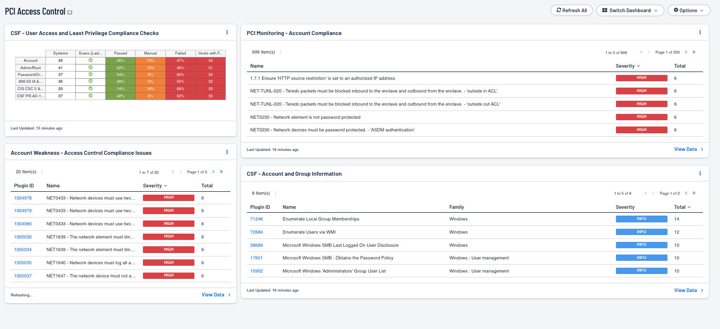Click the Plugin ID header in Account Weakness table
This screenshot has width=720, height=329.
tap(24, 185)
